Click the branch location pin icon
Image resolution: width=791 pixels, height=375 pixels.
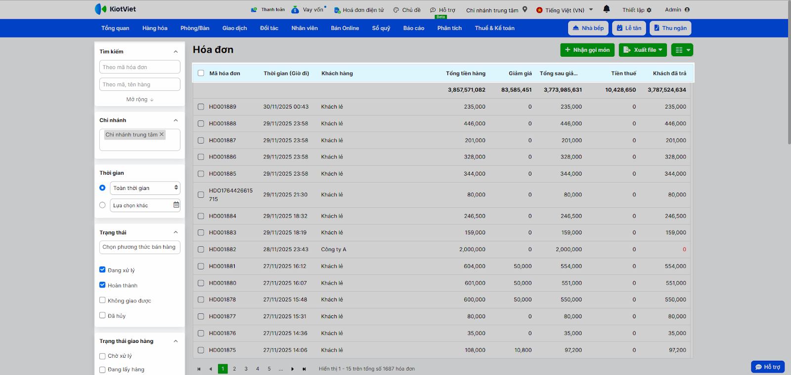click(x=525, y=9)
